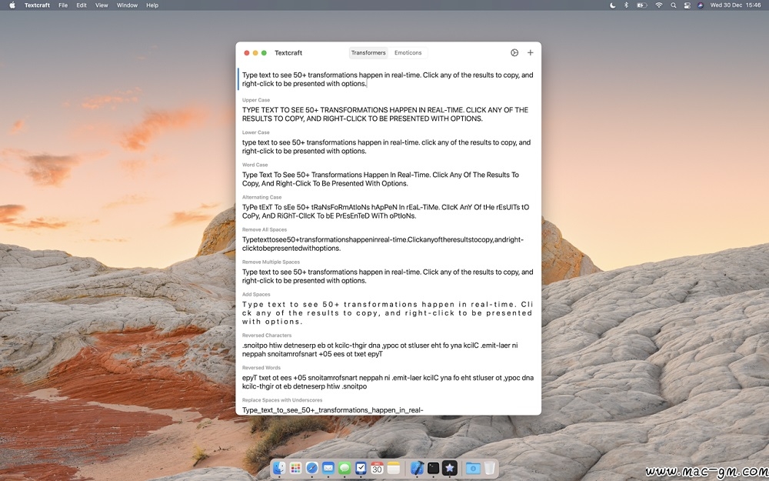Open Messages from the Dock
The width and height of the screenshot is (769, 481).
coord(345,468)
